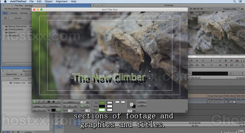Click the Mark Clip button in Composer

coord(226,61)
